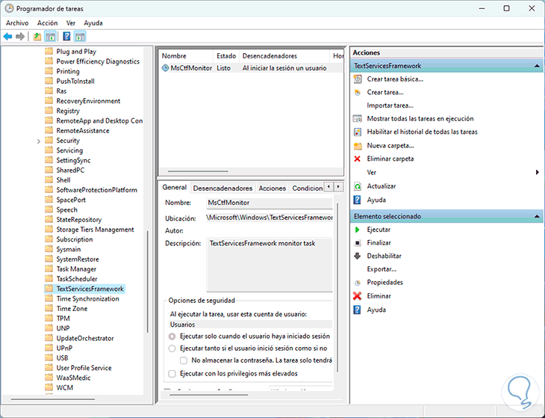The width and height of the screenshot is (545, 418).
Task: Click the MsCtfMonitor task clock icon
Action: coord(166,68)
